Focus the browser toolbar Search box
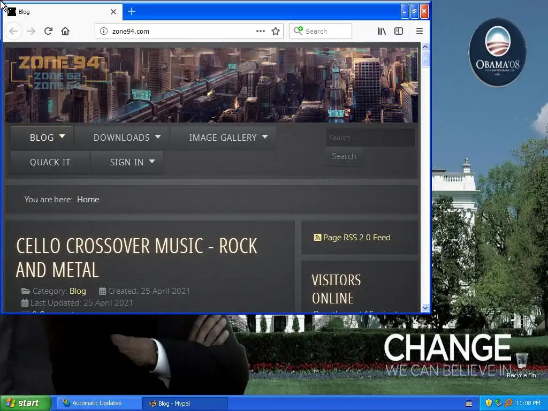This screenshot has height=411, width=548. point(321,31)
